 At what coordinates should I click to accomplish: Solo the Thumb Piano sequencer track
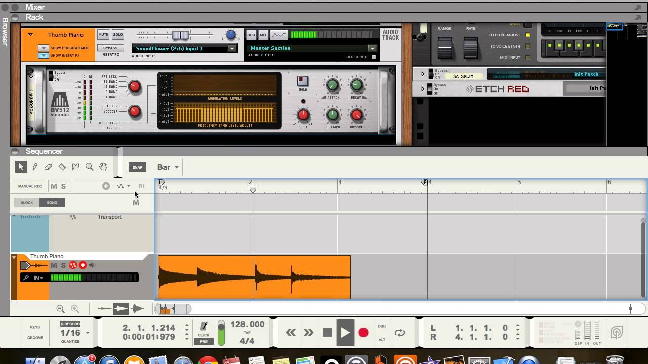[63, 265]
